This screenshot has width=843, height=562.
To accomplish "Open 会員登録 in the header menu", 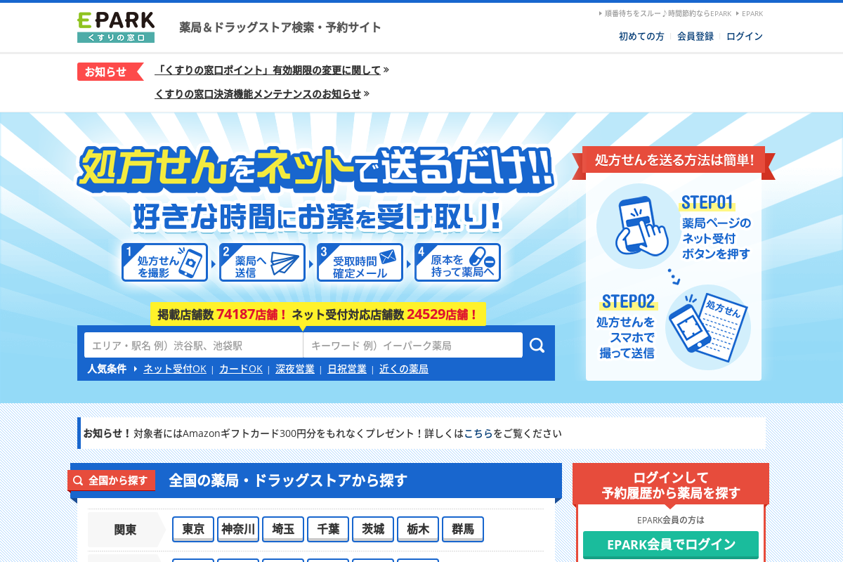I will coord(695,37).
